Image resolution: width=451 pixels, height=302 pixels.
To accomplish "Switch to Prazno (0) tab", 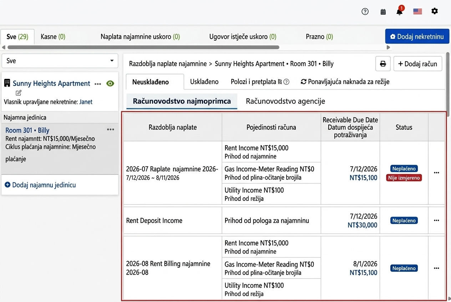I will tap(319, 37).
